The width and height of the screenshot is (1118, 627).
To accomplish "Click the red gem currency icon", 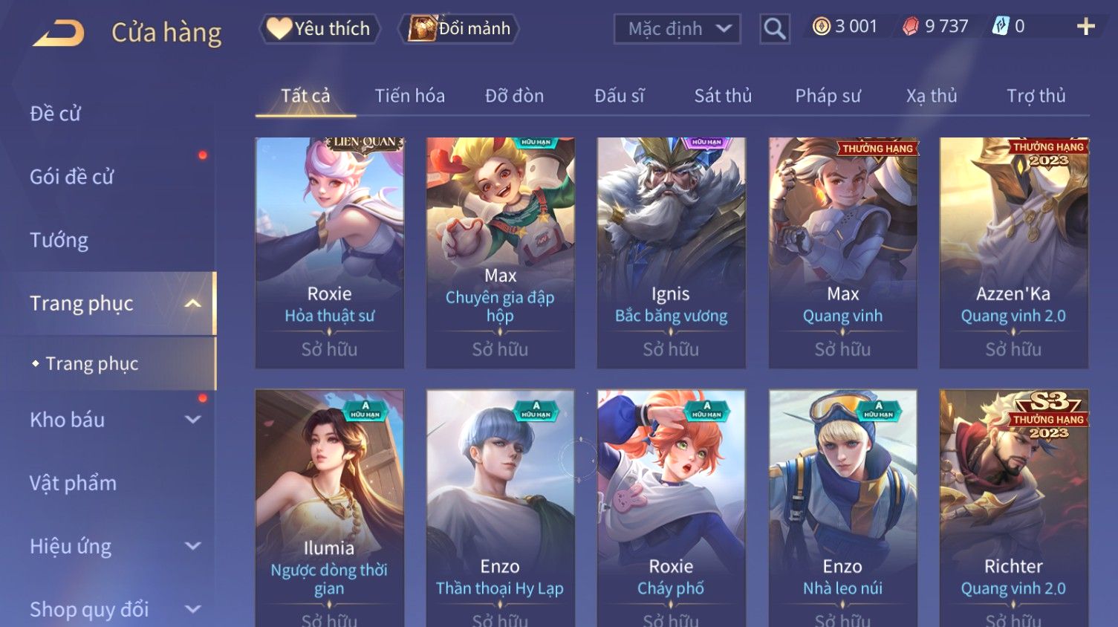I will coord(911,27).
